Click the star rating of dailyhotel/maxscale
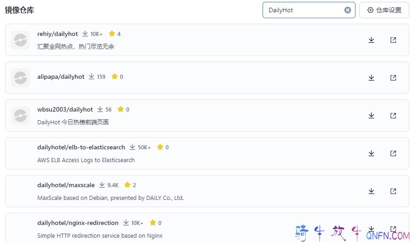This screenshot has width=416, height=245. (130, 185)
